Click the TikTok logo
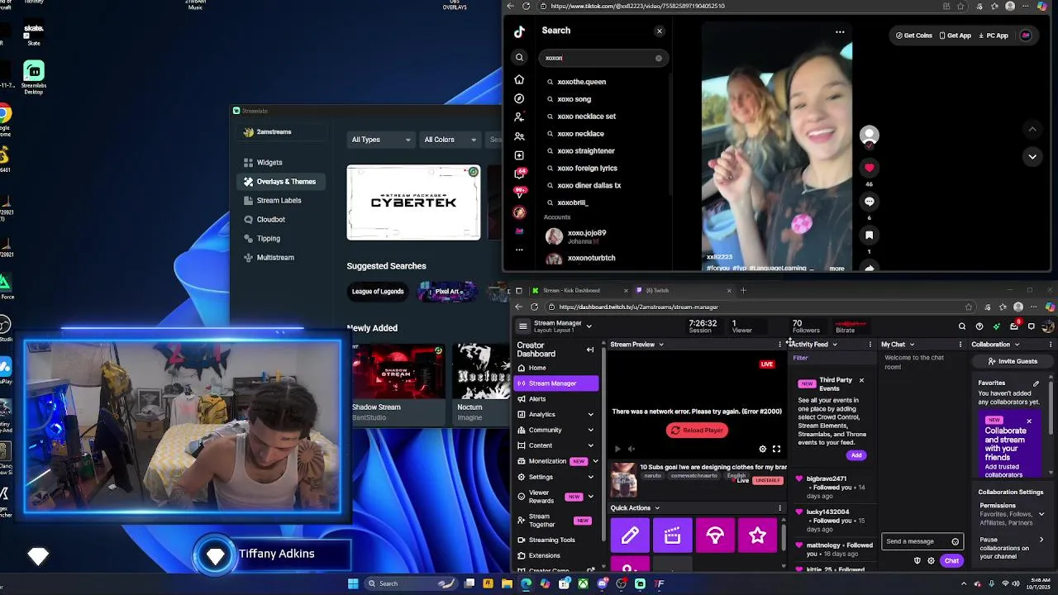This screenshot has width=1058, height=595. (519, 31)
